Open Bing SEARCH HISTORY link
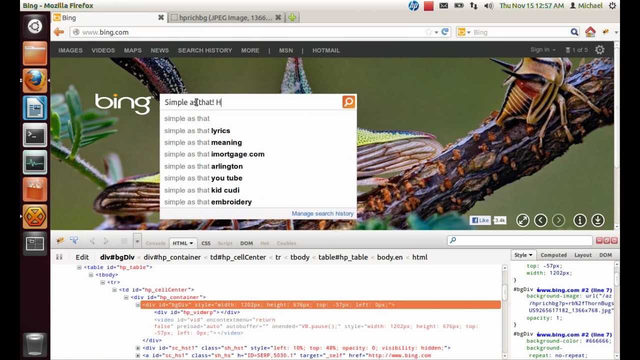The image size is (640, 360). 205,50
